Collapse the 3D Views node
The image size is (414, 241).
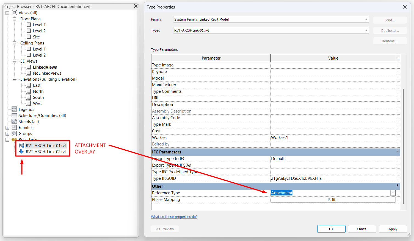(14, 61)
